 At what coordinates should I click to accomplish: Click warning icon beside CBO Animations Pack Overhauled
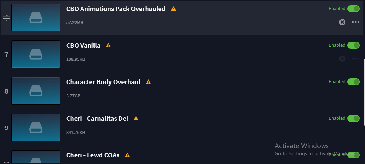[174, 9]
